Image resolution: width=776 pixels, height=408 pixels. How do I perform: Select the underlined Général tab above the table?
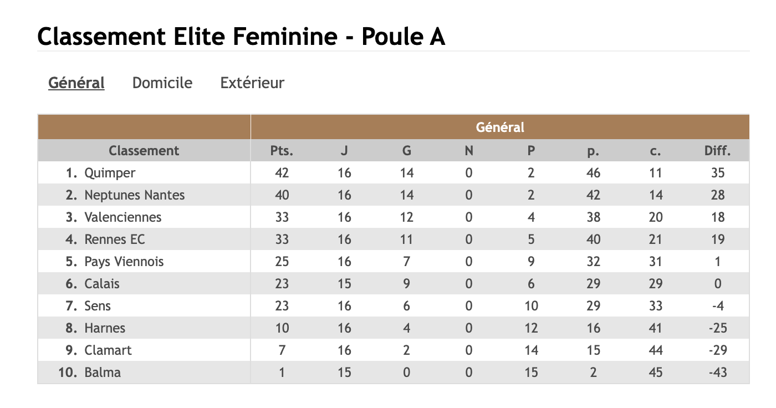tap(76, 83)
